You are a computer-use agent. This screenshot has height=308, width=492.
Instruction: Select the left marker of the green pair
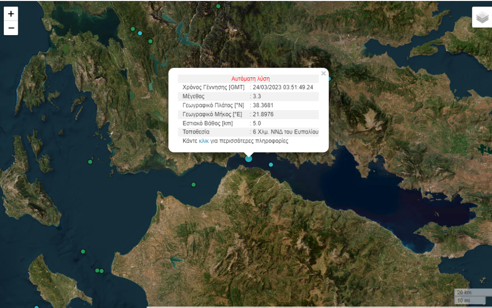[x=97, y=271]
